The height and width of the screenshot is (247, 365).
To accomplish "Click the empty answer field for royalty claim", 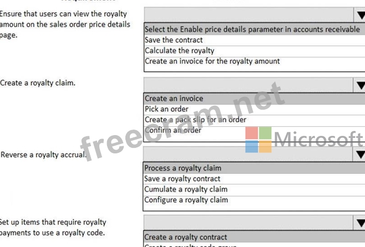I will [x=248, y=85].
